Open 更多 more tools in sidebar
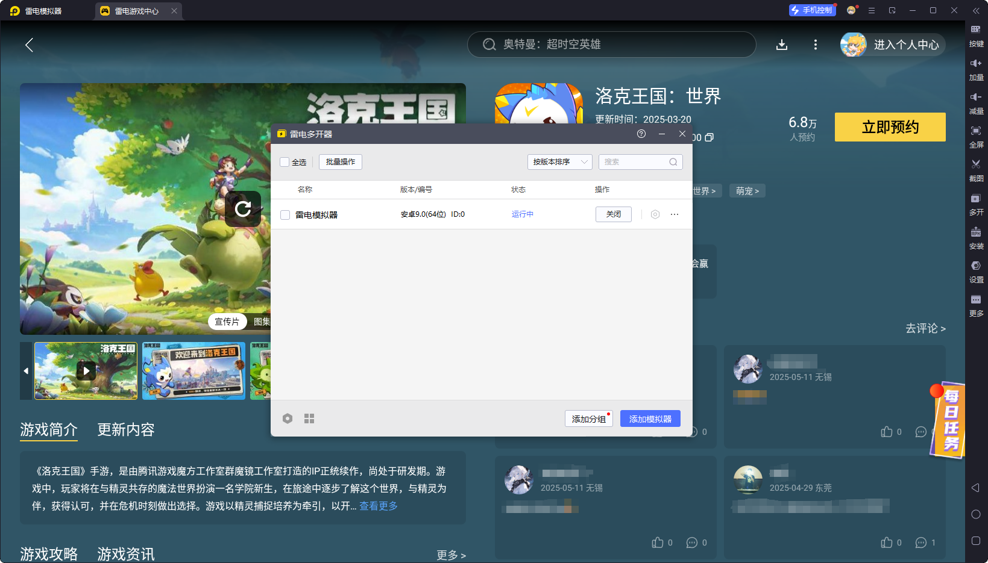 (976, 305)
